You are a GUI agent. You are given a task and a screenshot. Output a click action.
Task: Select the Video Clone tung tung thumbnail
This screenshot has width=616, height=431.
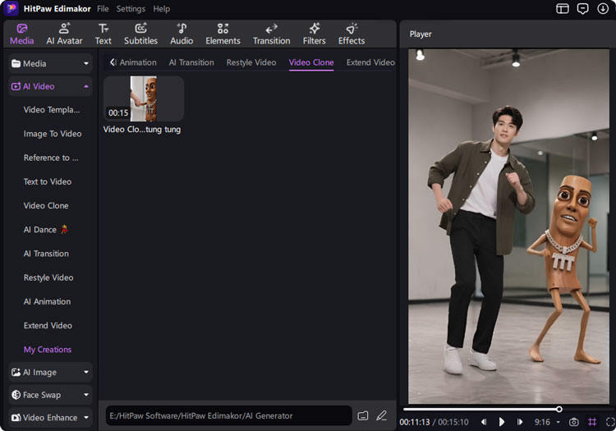(x=144, y=99)
